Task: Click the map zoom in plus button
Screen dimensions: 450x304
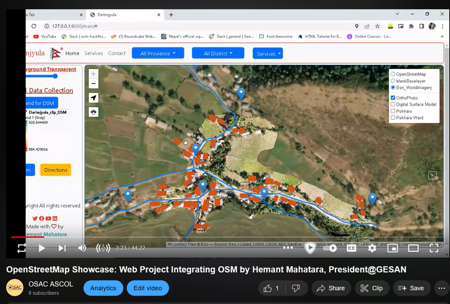Action: (93, 74)
